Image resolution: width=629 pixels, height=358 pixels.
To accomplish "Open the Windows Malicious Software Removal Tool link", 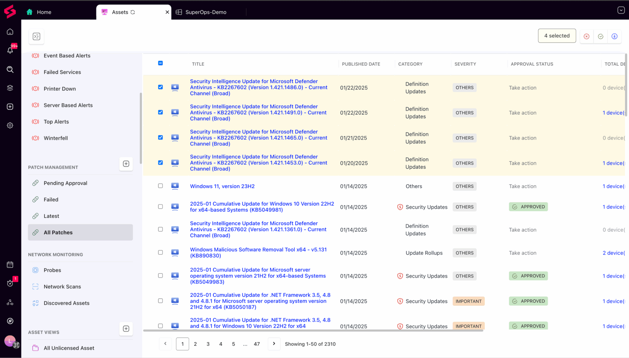I will (258, 252).
